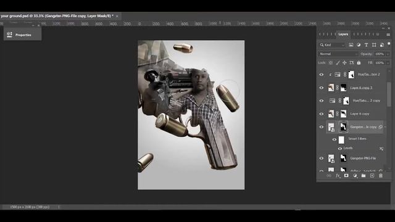Filter layers by pixel layers icon
Screen dimensions: 395x222
click(x=351, y=45)
